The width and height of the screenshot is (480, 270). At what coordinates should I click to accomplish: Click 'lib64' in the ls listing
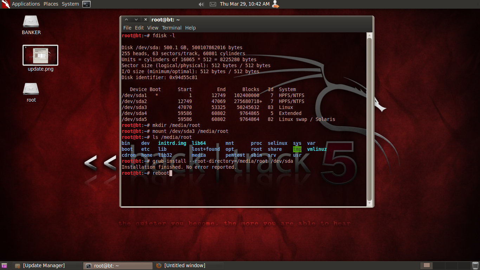tap(199, 143)
